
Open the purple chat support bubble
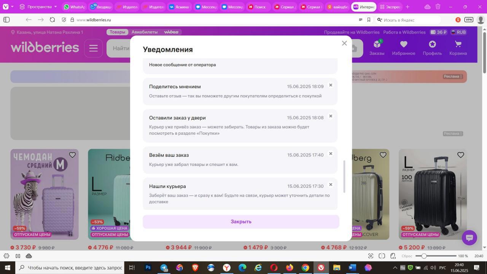(469, 238)
